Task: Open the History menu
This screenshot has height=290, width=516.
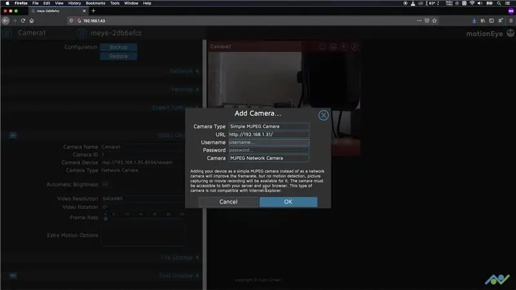Action: tap(75, 3)
